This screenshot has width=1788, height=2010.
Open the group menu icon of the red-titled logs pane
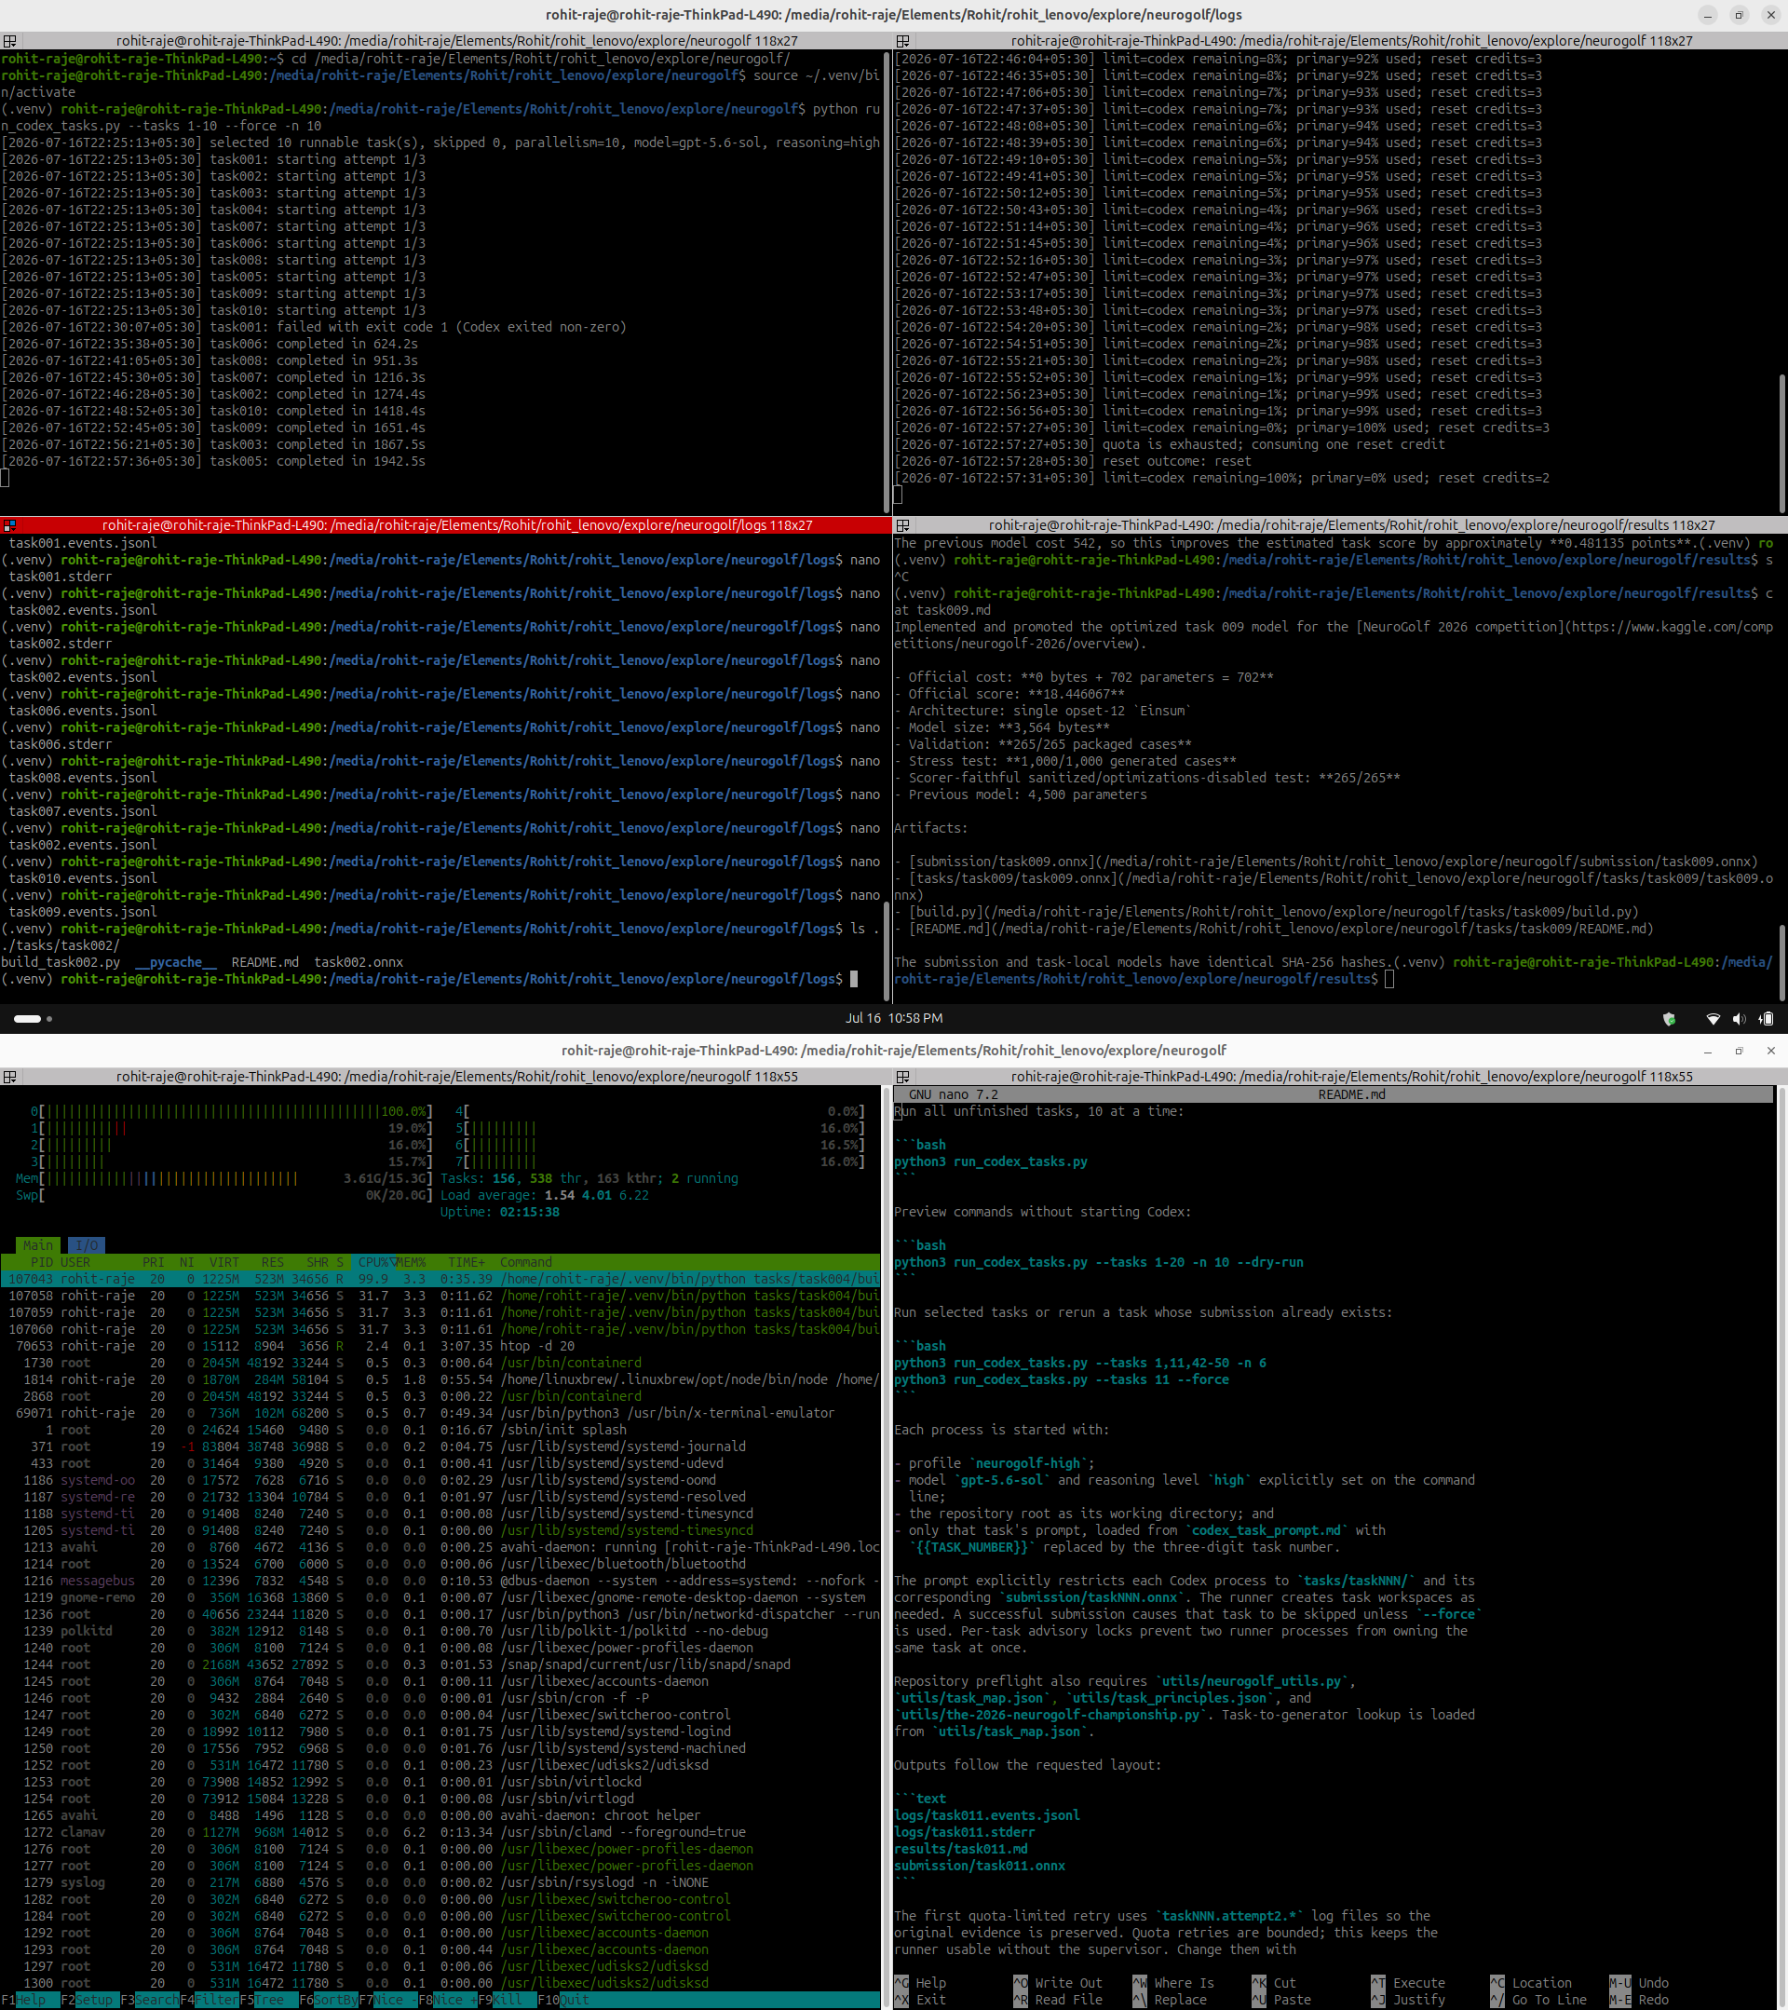click(x=10, y=526)
